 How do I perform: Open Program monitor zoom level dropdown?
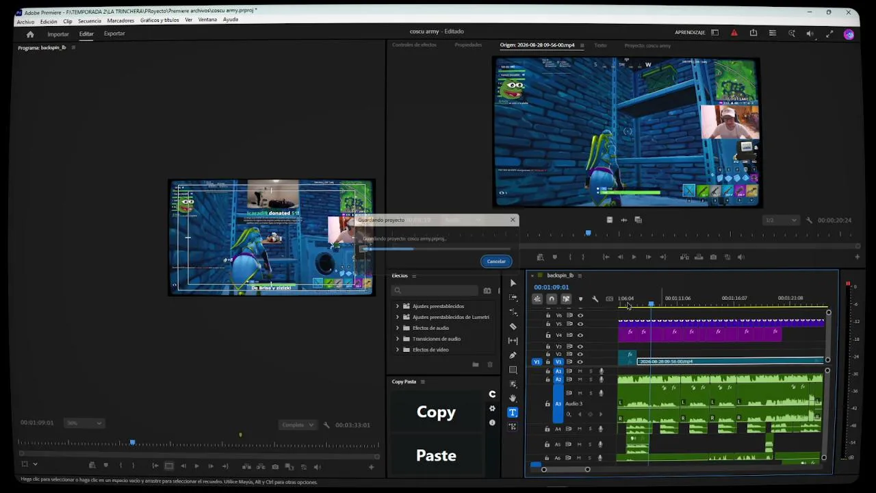pyautogui.click(x=85, y=423)
